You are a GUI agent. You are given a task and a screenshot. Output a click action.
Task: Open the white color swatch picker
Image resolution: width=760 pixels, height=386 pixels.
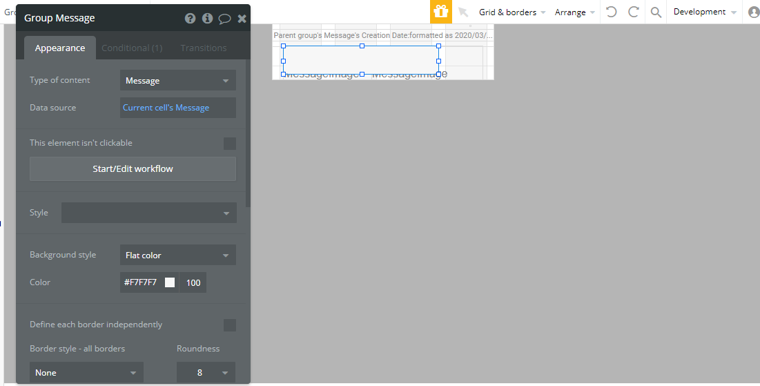point(170,282)
